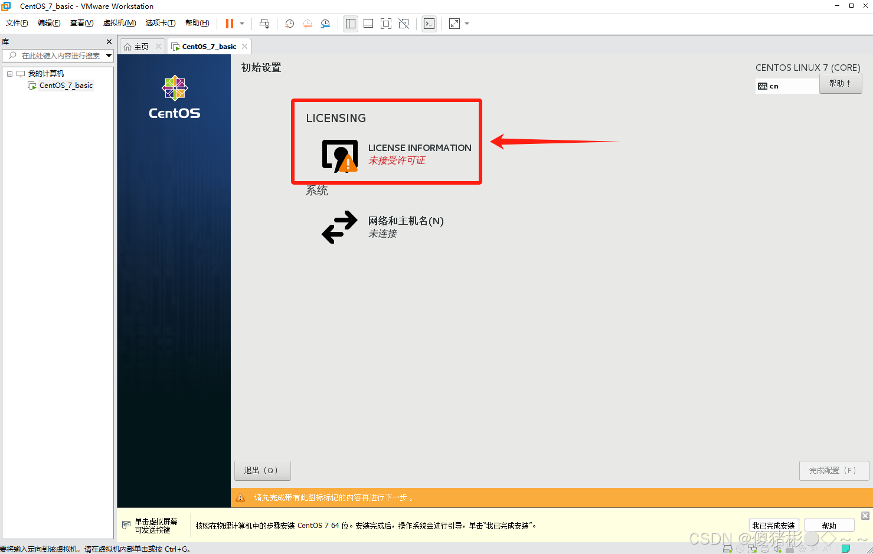The width and height of the screenshot is (873, 554).
Task: Click the hard disk status bar icon
Action: tap(728, 549)
